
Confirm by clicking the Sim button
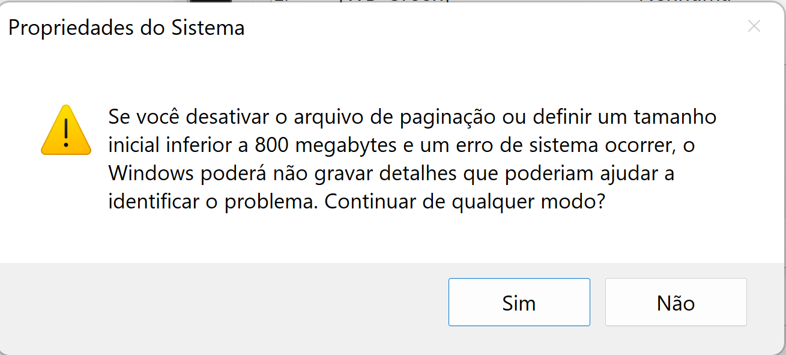coord(519,302)
